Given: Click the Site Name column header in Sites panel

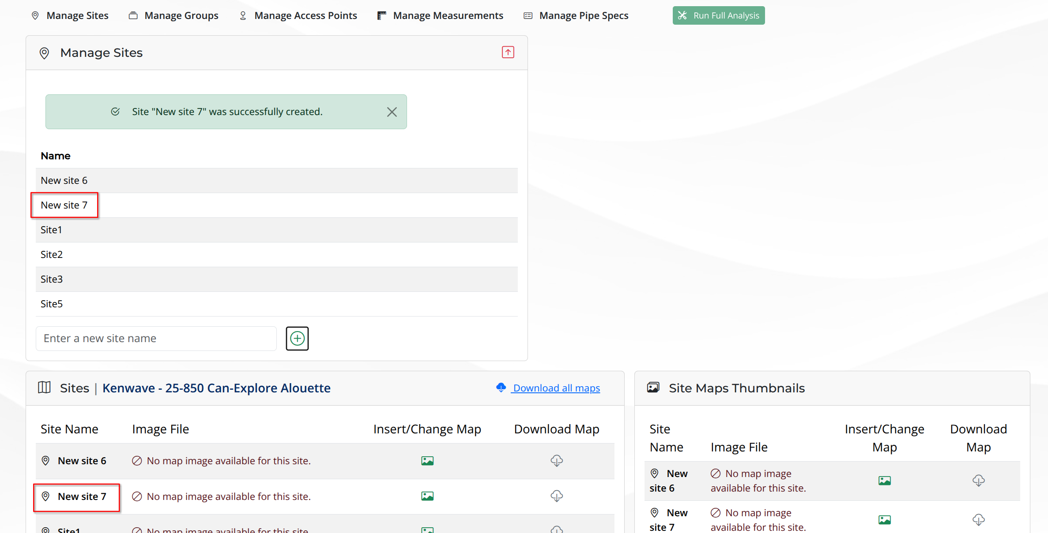Looking at the screenshot, I should pyautogui.click(x=69, y=429).
